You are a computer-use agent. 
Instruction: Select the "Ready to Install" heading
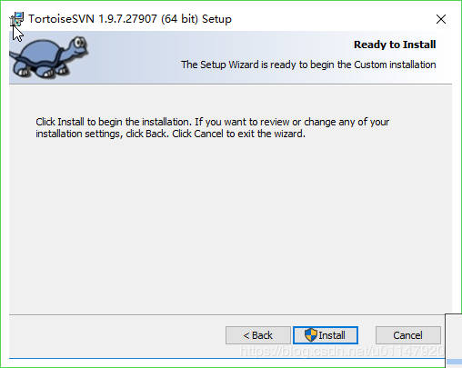tap(395, 45)
